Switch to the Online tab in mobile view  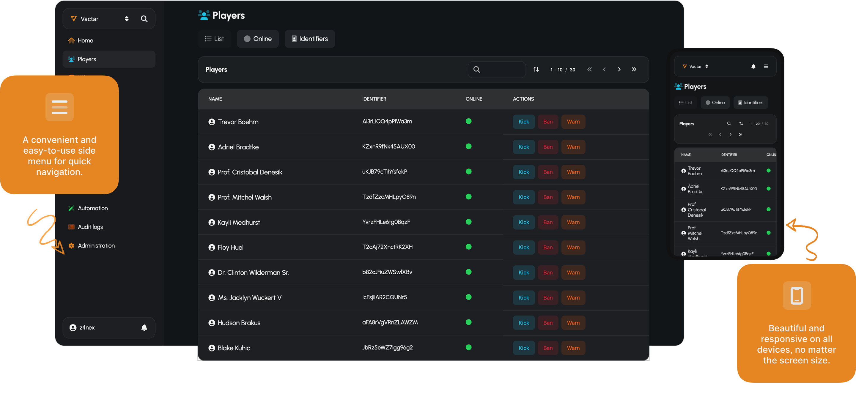[715, 103]
